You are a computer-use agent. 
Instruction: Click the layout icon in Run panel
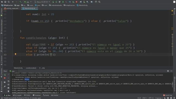[x=5, y=82]
